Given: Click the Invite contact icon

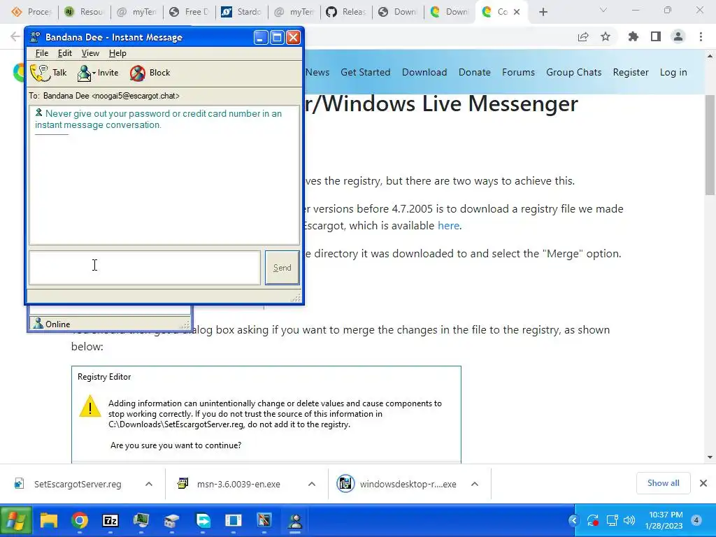Looking at the screenshot, I should pos(84,73).
